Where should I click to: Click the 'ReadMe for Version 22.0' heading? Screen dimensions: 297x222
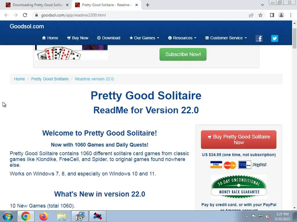(146, 110)
